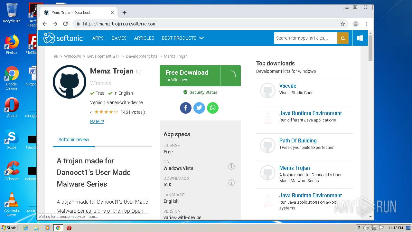Click the Memz Trojan app logo
The image size is (412, 232).
coord(70,82)
